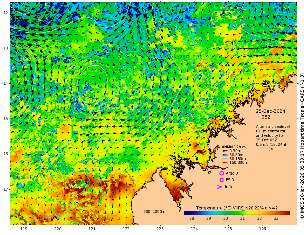304x235 pixels.
Task: Click the '0-30m' depth label
Action: click(x=235, y=151)
